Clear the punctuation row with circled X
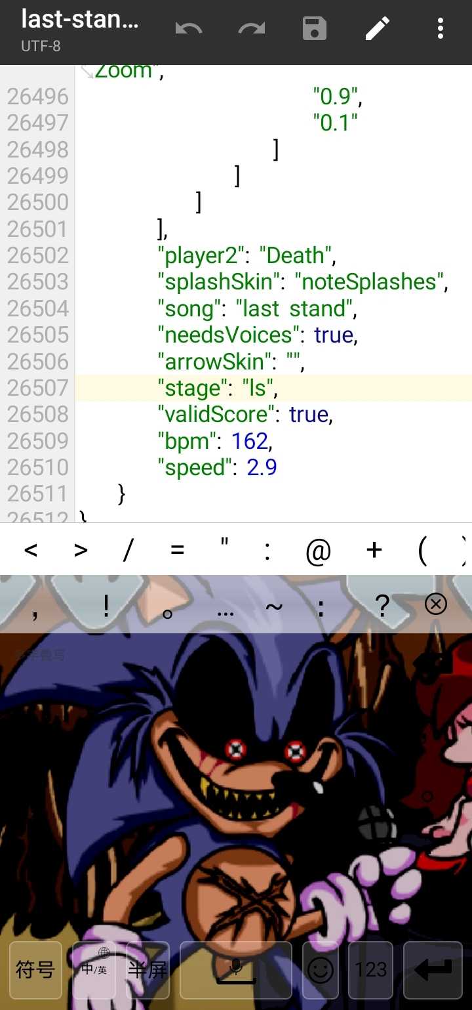The image size is (472, 1010). [x=436, y=604]
